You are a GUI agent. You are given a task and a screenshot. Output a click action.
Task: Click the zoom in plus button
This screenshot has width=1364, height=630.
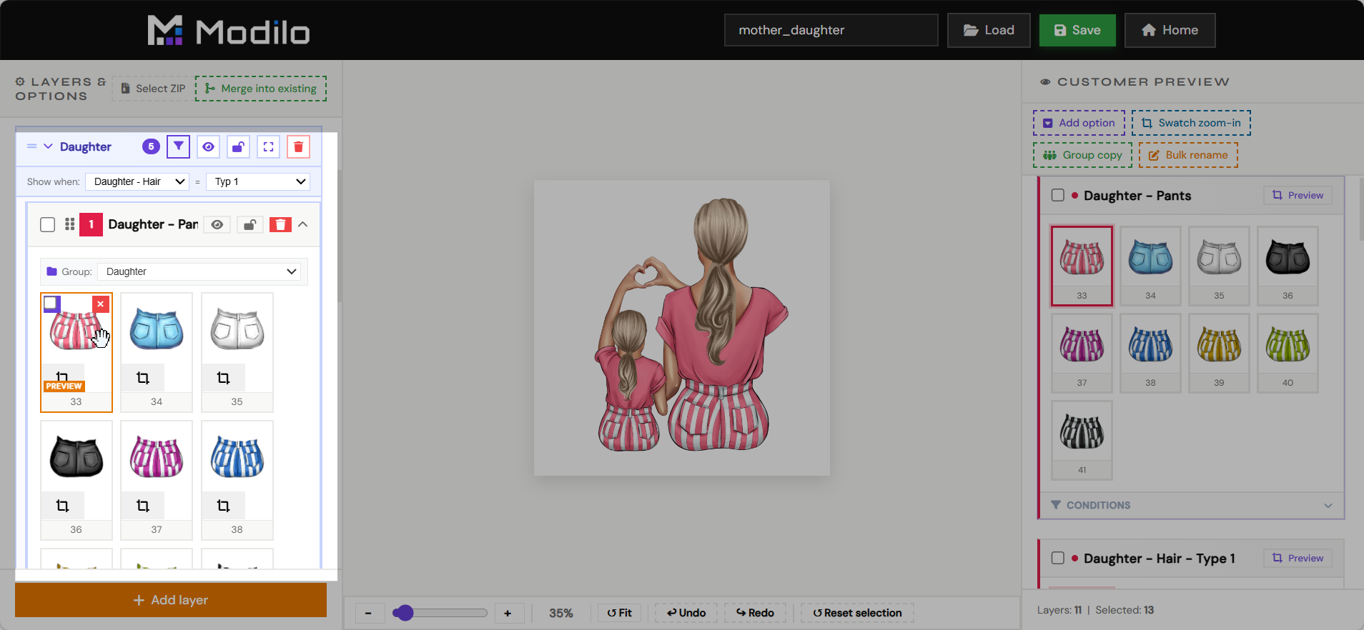coord(508,613)
